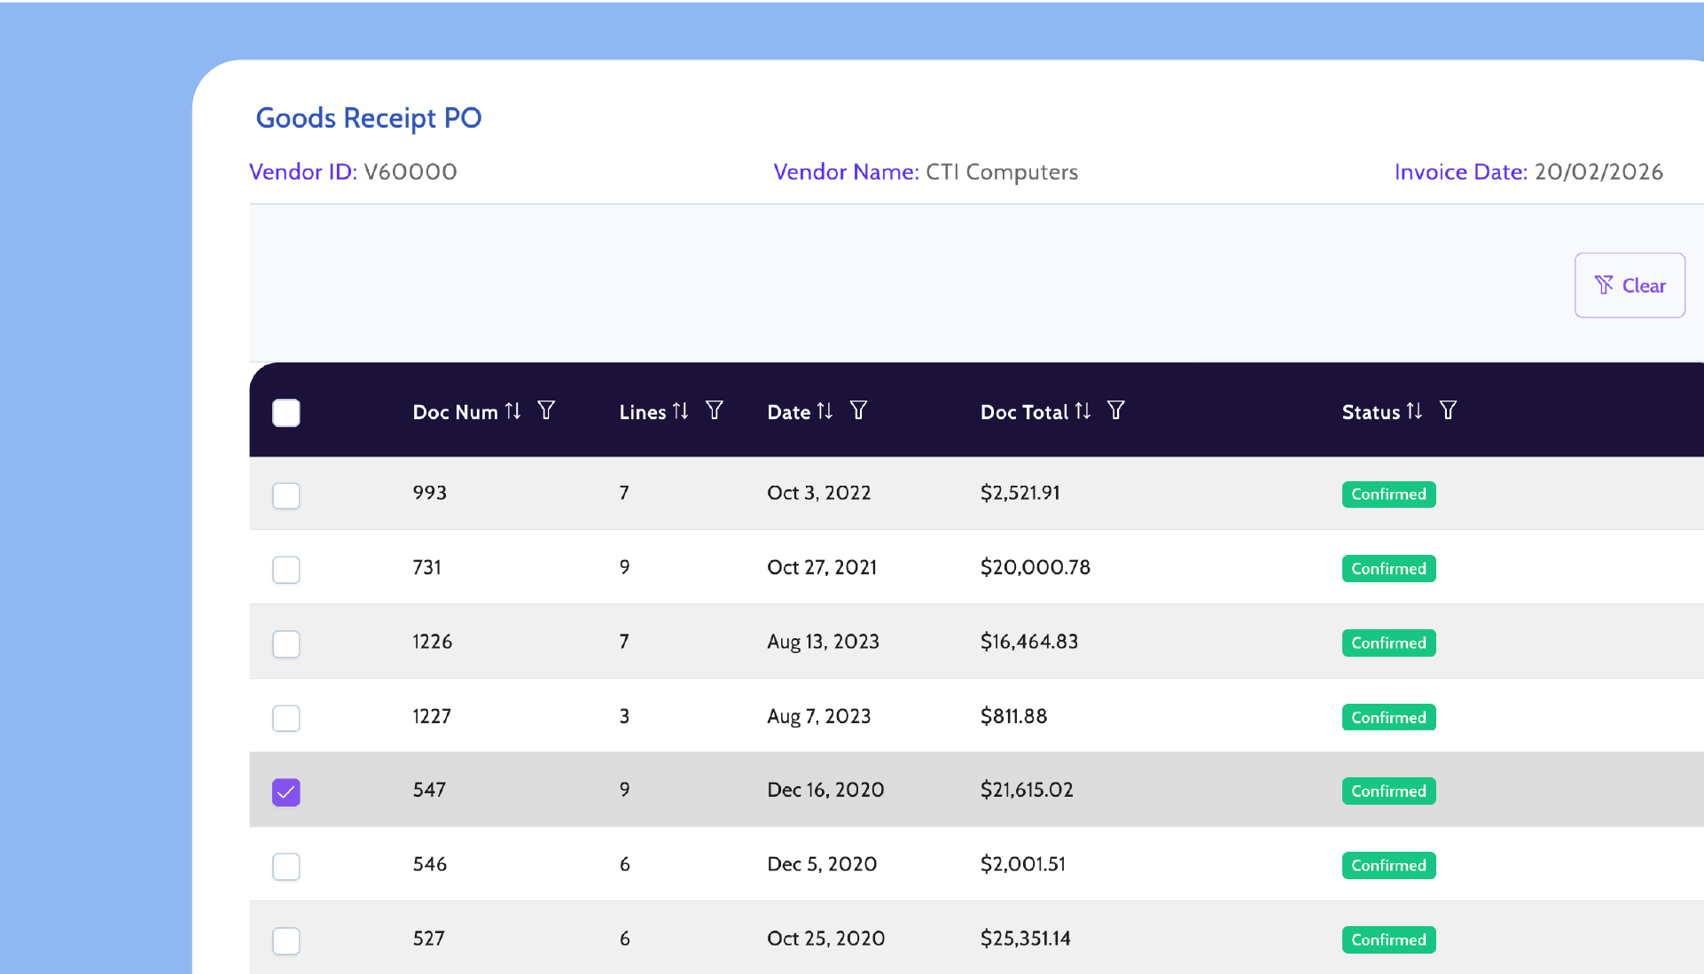Sort by Status arrows icon
The height and width of the screenshot is (974, 1704).
point(1414,411)
